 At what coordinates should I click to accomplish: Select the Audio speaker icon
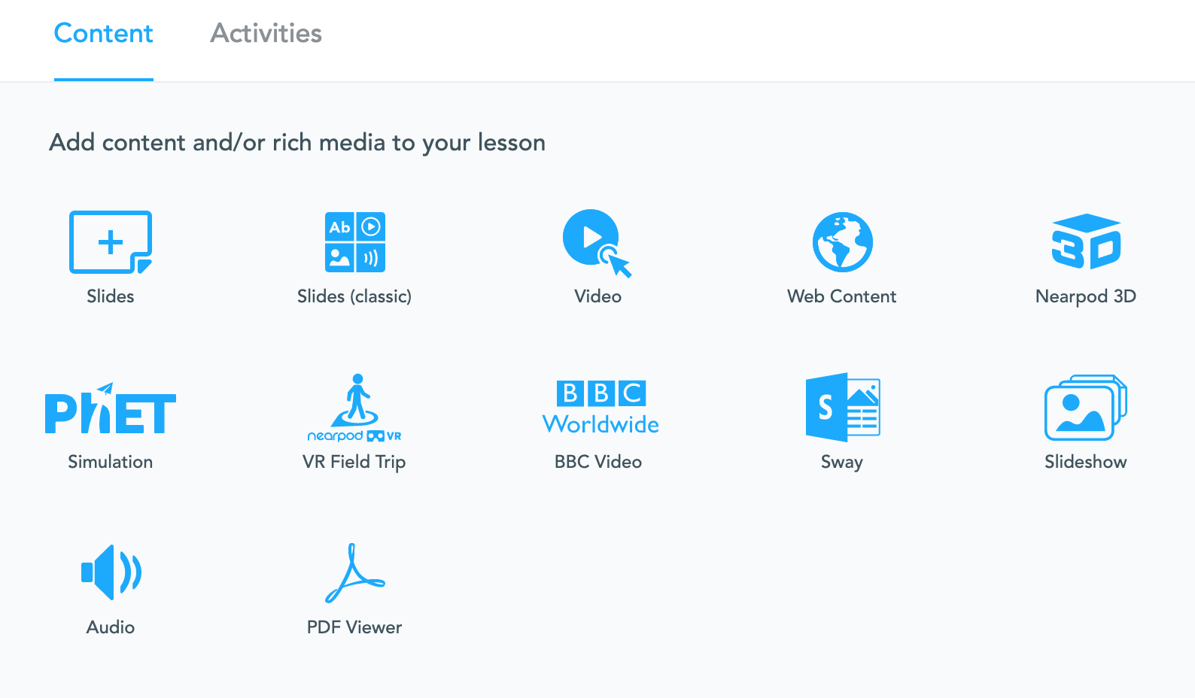click(111, 572)
